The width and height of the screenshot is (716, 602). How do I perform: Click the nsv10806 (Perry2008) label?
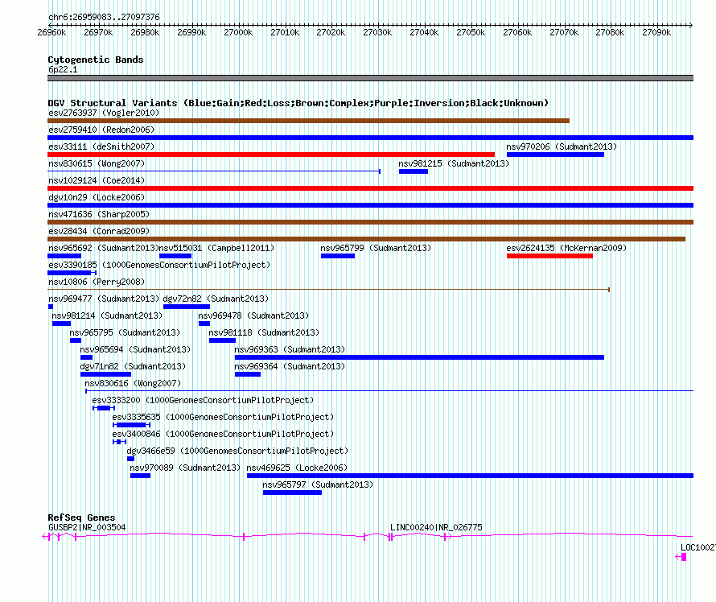pos(97,282)
